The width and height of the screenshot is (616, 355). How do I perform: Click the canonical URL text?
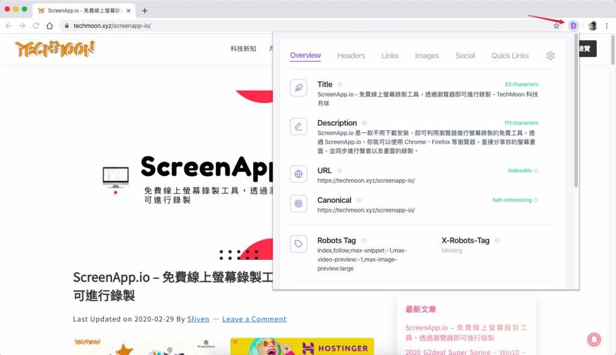366,211
